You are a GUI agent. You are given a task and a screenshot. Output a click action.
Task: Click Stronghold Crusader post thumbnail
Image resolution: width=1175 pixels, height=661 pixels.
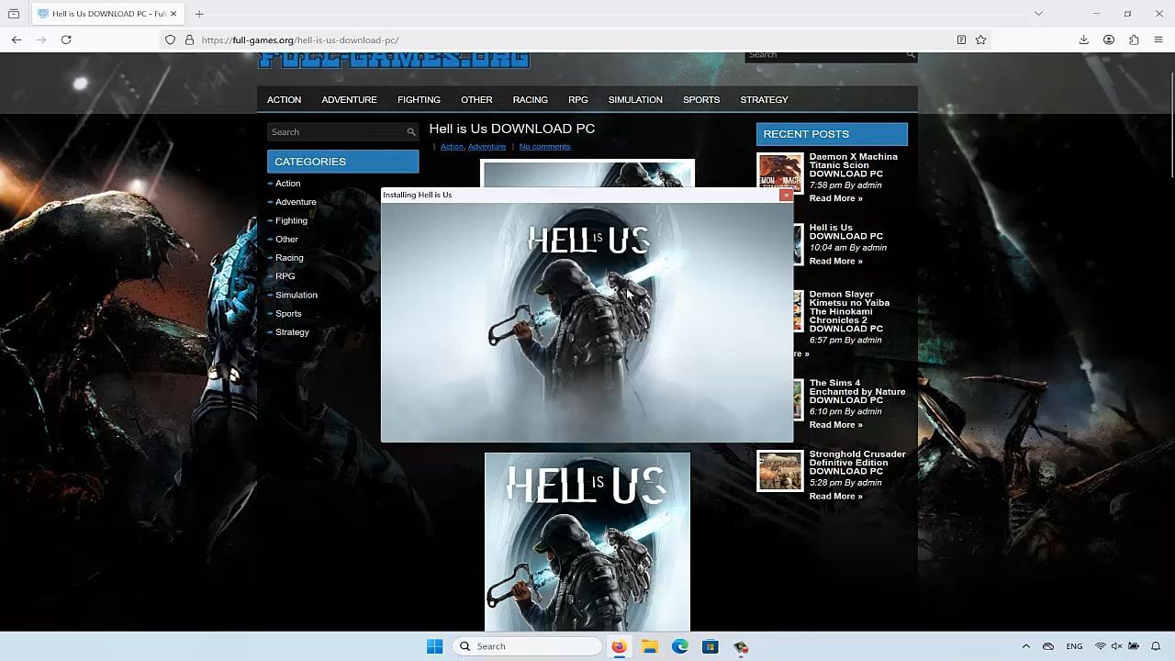pyautogui.click(x=779, y=471)
